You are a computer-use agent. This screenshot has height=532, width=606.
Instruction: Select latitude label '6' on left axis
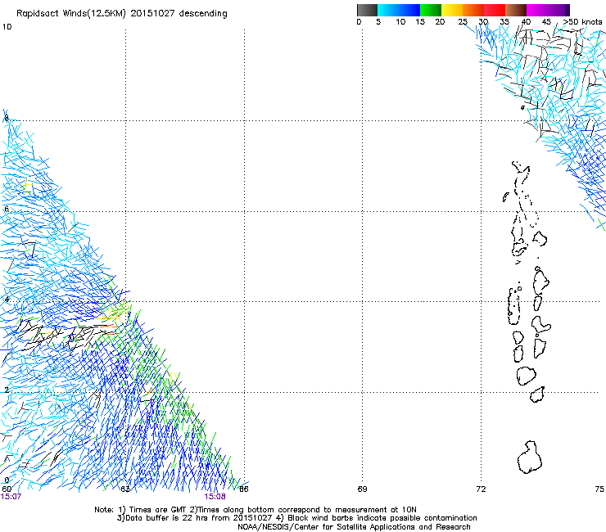pos(7,209)
